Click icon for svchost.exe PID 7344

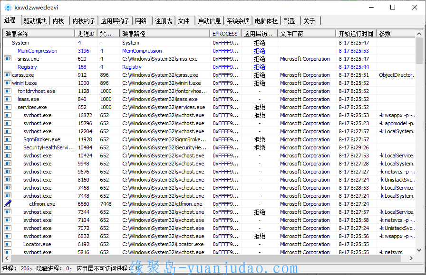click(x=8, y=211)
